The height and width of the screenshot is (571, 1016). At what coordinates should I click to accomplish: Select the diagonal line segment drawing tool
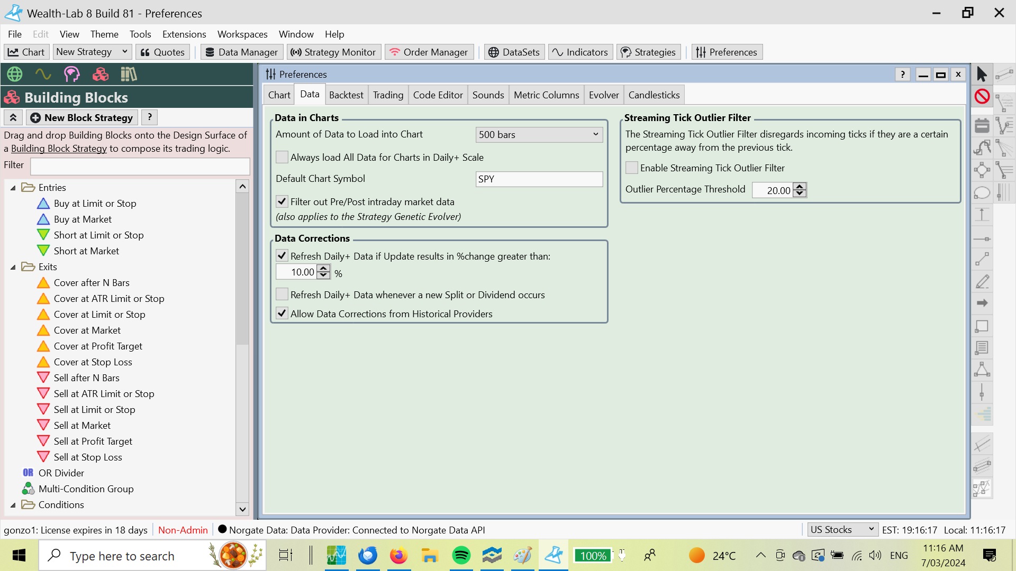[x=982, y=259]
